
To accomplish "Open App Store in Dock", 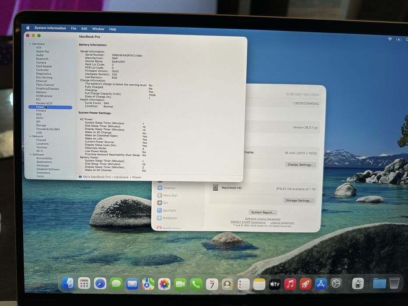I will click(321, 284).
